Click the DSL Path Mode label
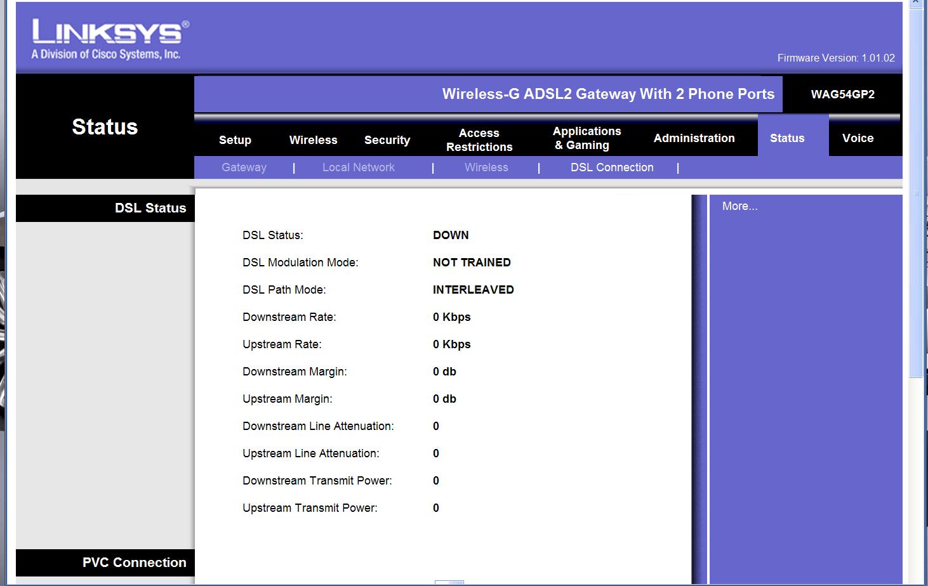 click(x=284, y=290)
